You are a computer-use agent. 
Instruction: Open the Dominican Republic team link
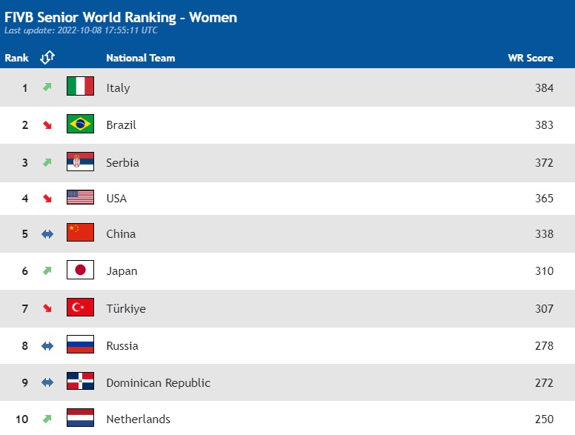[x=158, y=383]
